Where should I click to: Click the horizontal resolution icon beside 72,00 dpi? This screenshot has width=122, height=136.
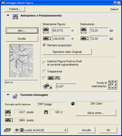[x=84, y=31]
